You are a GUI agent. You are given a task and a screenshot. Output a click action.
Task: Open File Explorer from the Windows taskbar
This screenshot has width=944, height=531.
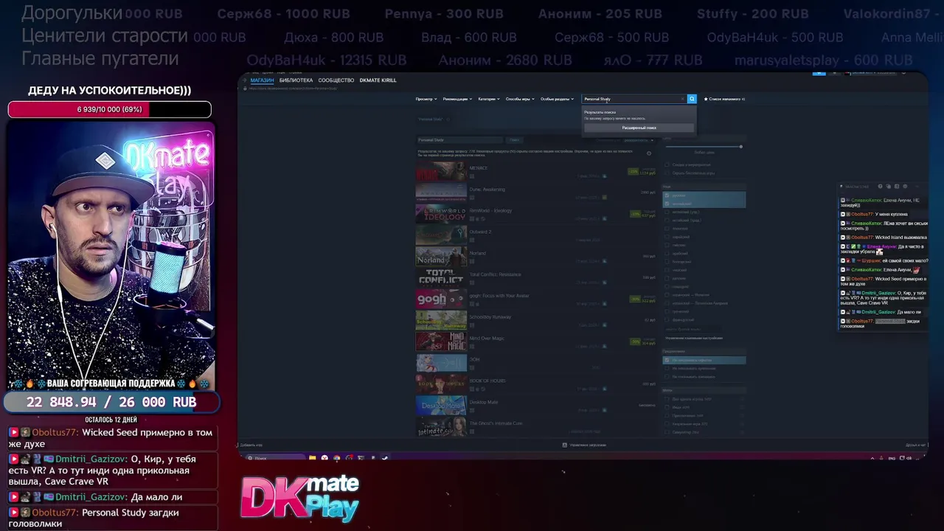(312, 458)
